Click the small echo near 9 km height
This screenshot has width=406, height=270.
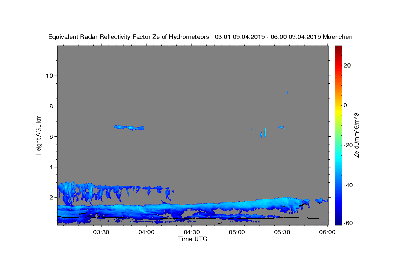click(288, 92)
